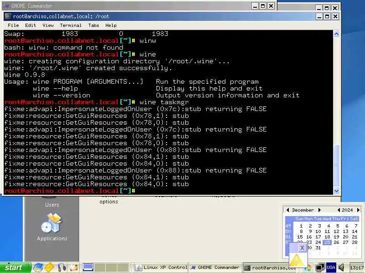The width and height of the screenshot is (365, 273).
Task: Launch the mail client from quick launch
Action: pos(49,268)
